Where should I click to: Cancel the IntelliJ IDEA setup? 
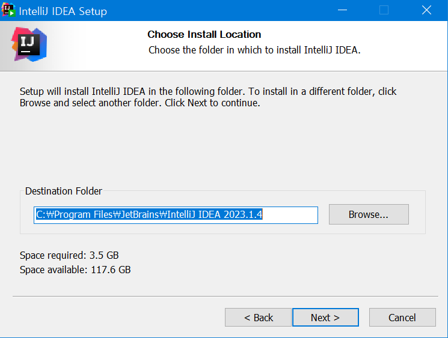coord(402,317)
